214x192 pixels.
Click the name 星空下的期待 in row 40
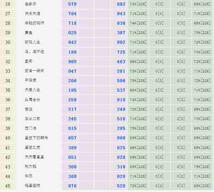click(x=36, y=138)
